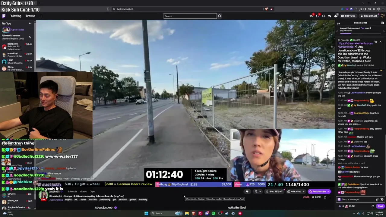Click the Gift Turbo button

tap(348, 16)
